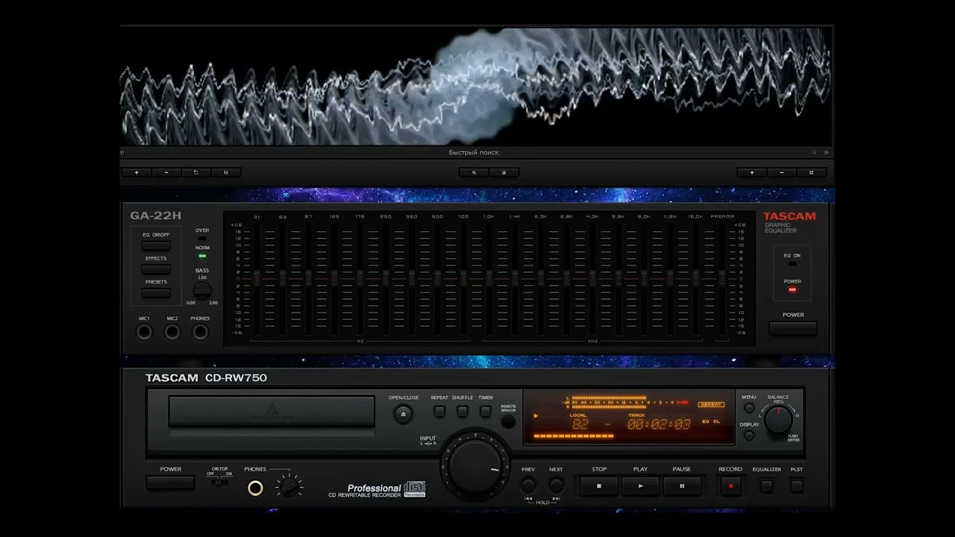Click the MIC2 jack
955x537 pixels.
(172, 332)
